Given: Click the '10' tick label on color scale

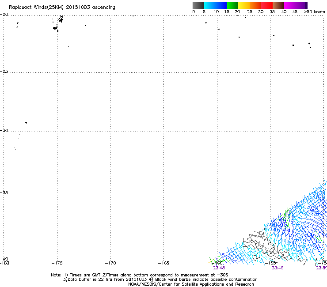Looking at the screenshot, I should [x=216, y=12].
